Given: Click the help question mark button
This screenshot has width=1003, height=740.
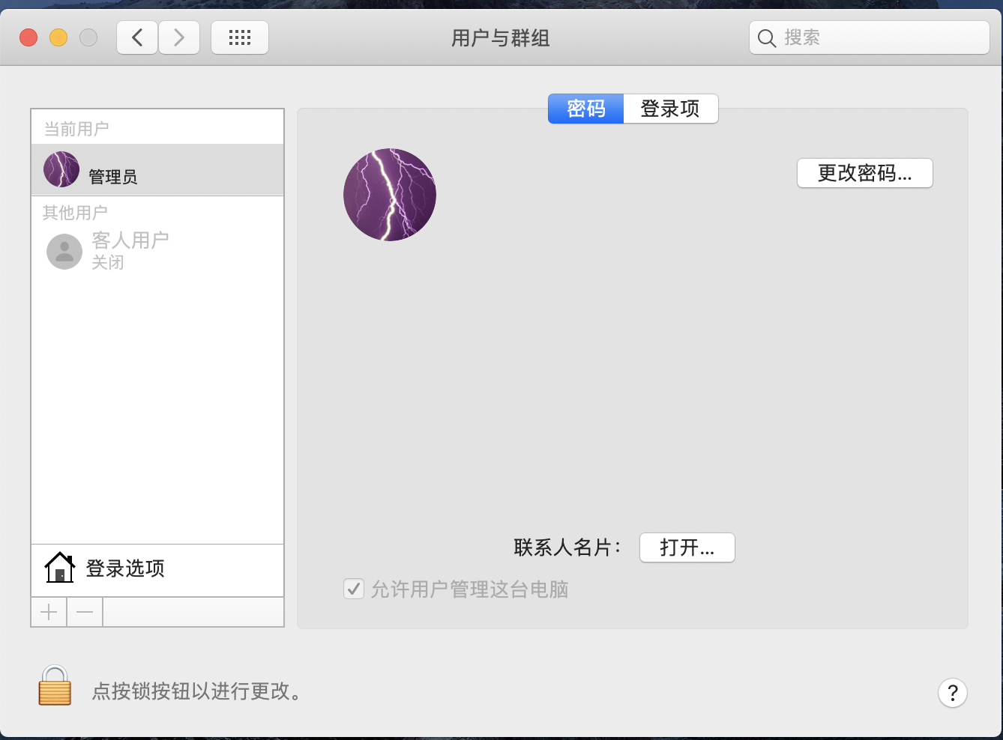Looking at the screenshot, I should coord(952,693).
